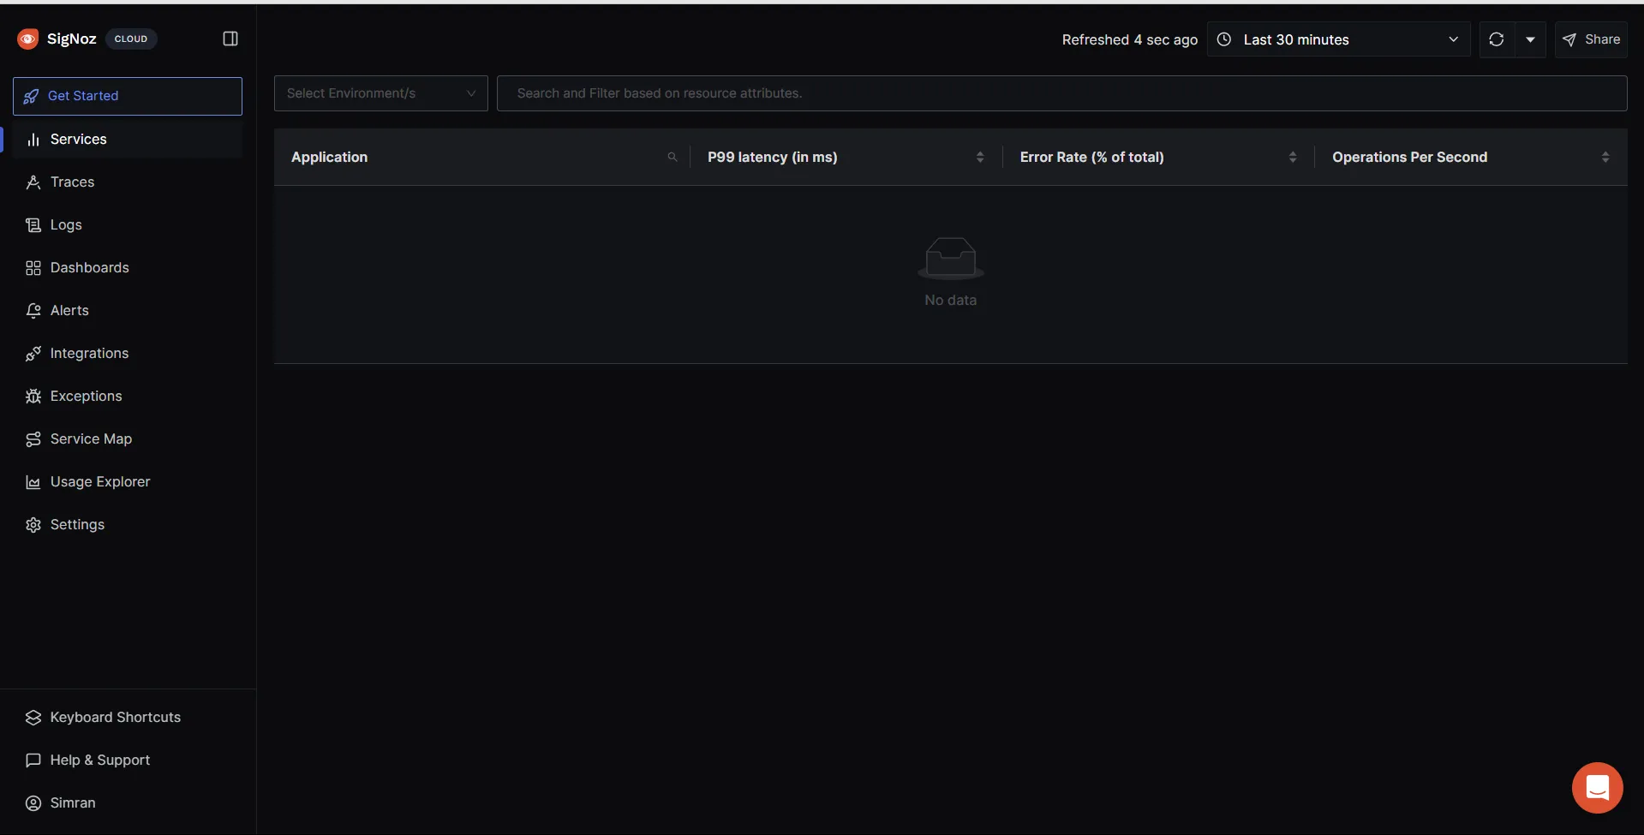Open the Traces section
This screenshot has width=1644, height=835.
coord(128,182)
